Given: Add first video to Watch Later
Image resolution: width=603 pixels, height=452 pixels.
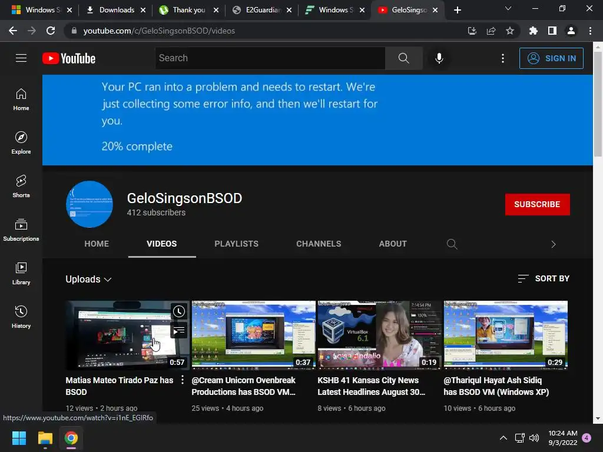Looking at the screenshot, I should pos(179,311).
